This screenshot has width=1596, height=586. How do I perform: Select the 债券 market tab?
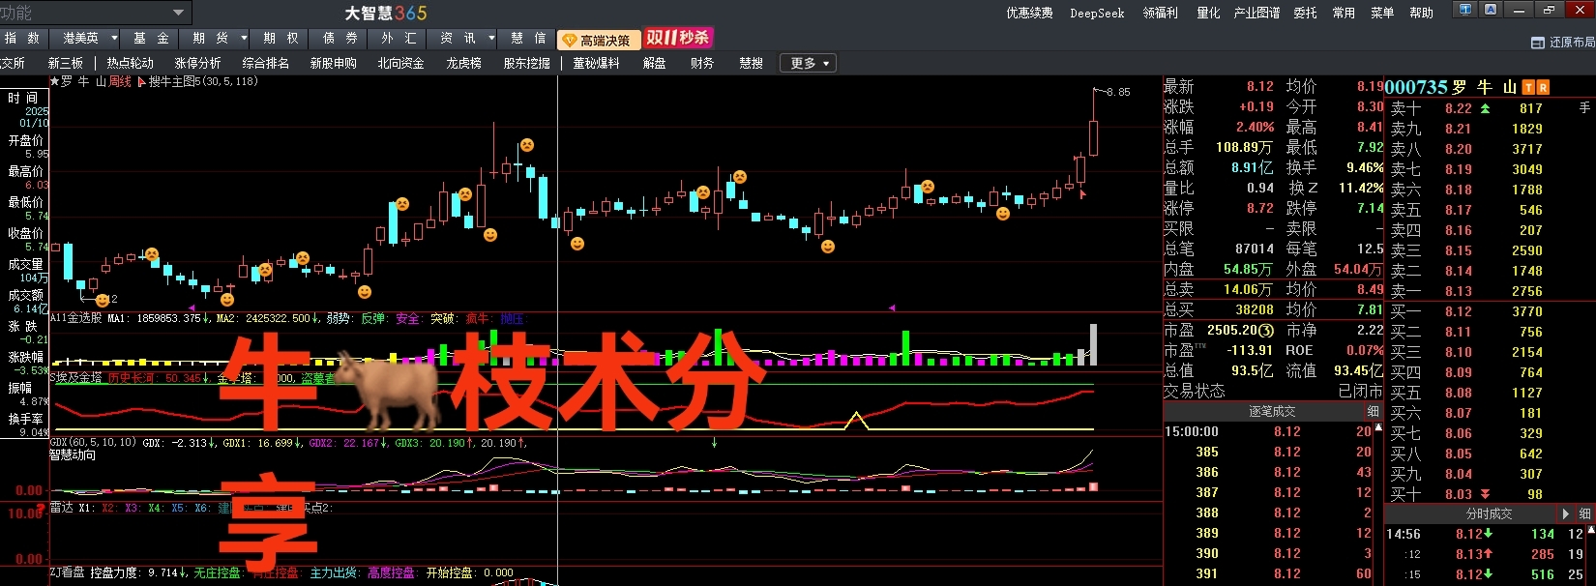pos(340,38)
